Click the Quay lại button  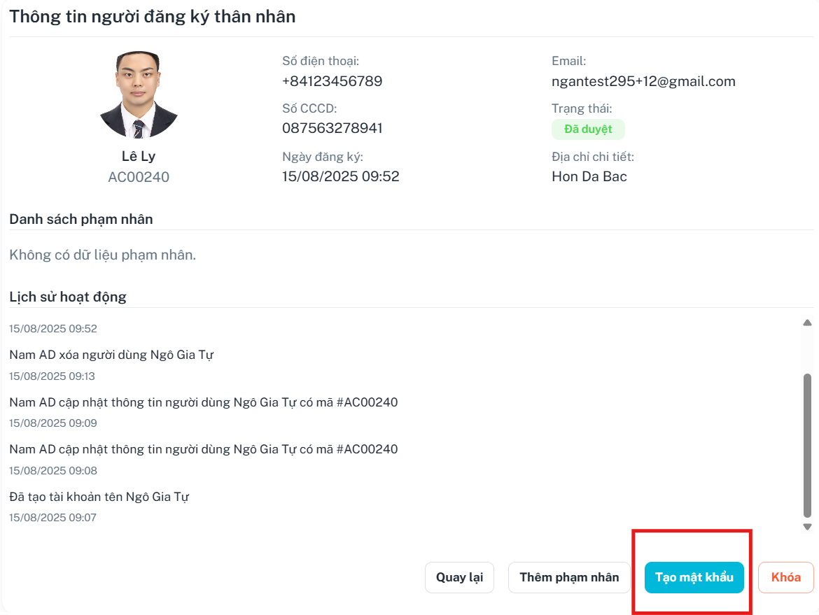(x=459, y=577)
